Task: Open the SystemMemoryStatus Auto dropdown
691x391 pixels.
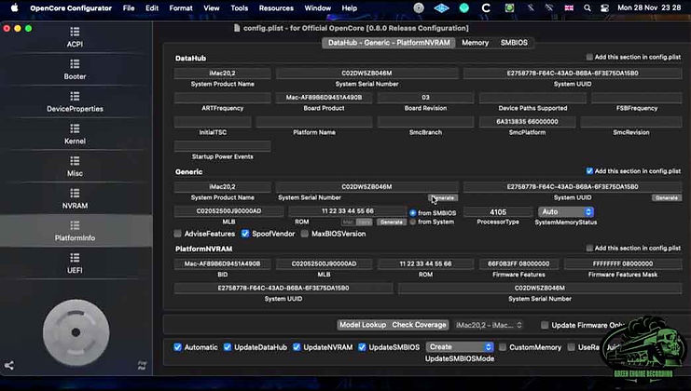Action: [566, 212]
